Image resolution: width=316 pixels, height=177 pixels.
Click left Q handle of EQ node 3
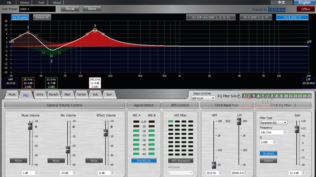(x=87, y=34)
